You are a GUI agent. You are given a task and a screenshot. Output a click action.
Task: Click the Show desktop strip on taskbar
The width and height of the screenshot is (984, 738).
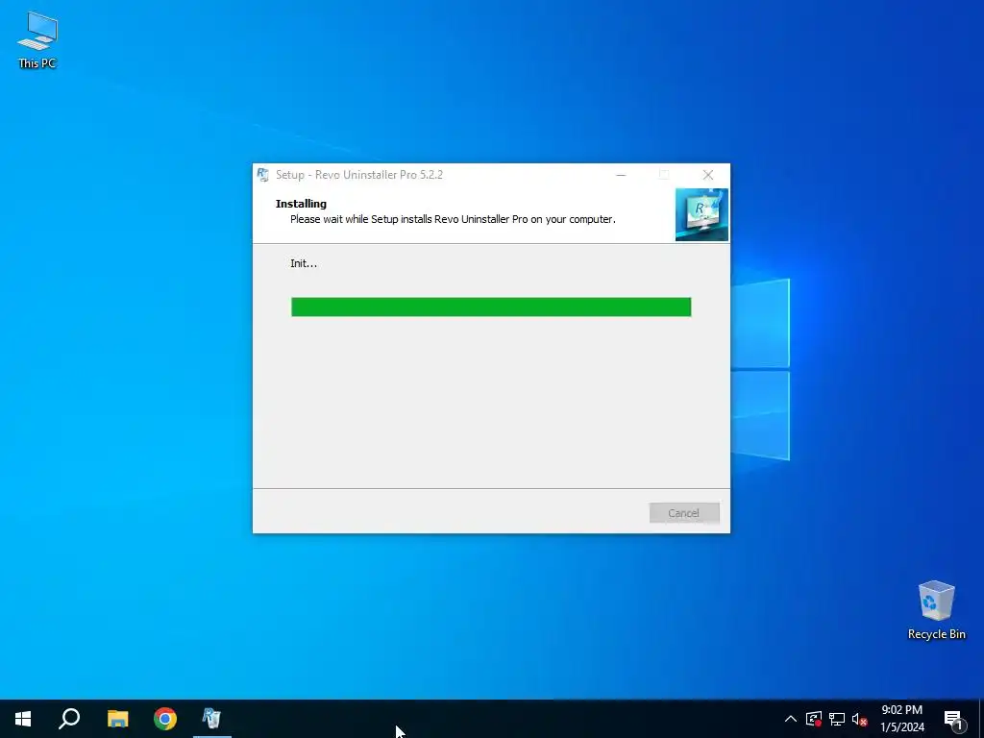click(x=981, y=719)
